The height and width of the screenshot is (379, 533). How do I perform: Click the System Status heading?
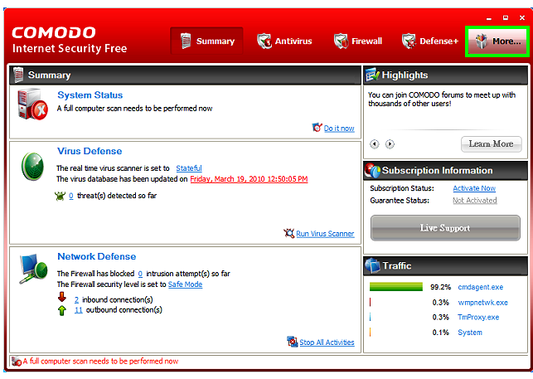click(x=90, y=95)
